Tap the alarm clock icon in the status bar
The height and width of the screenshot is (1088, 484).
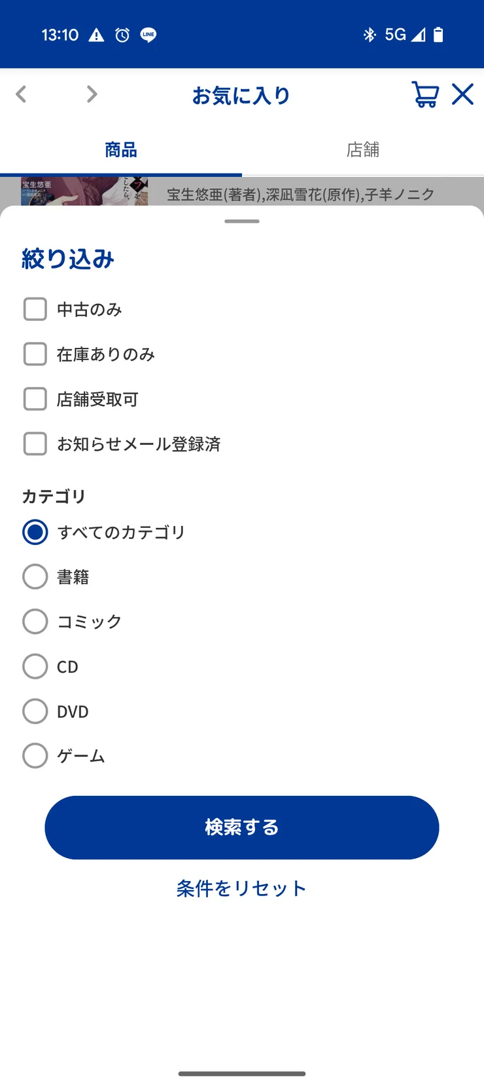pos(122,35)
